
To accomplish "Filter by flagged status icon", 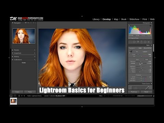I will tap(105, 96).
